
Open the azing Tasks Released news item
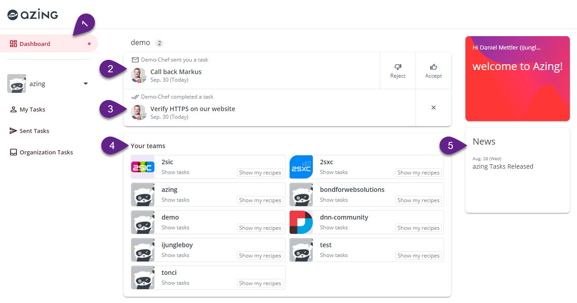tap(502, 166)
